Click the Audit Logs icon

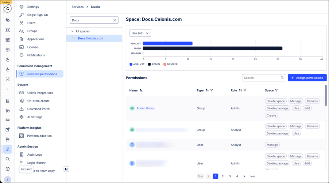pos(22,155)
